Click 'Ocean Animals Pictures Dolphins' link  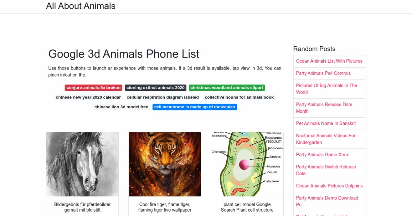[329, 186]
